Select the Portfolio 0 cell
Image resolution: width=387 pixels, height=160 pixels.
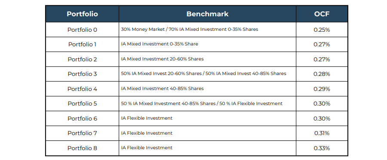pos(82,30)
